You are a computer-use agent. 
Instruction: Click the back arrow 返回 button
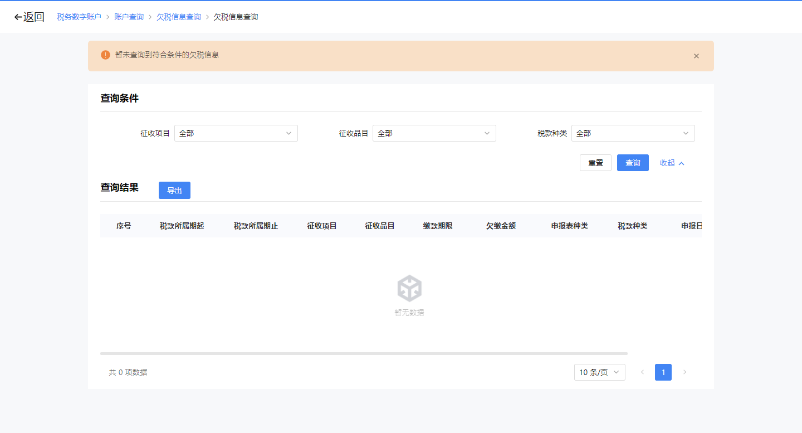29,17
